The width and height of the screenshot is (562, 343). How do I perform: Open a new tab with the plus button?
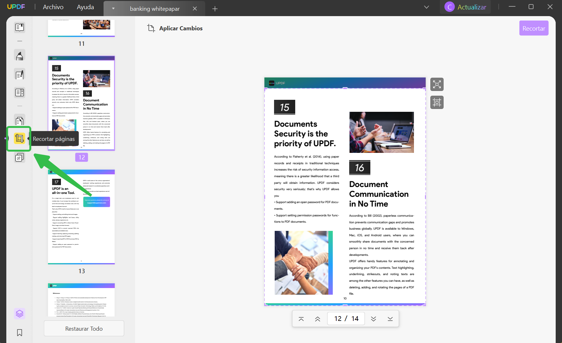215,9
